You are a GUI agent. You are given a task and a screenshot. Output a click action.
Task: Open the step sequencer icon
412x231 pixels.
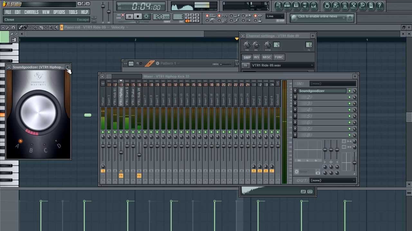[287, 5]
